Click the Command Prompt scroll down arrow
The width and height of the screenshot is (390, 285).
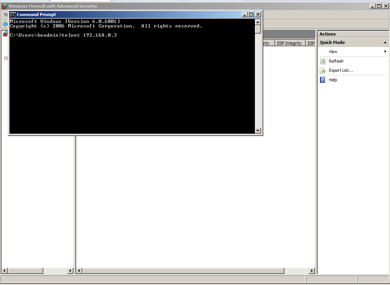(x=258, y=130)
